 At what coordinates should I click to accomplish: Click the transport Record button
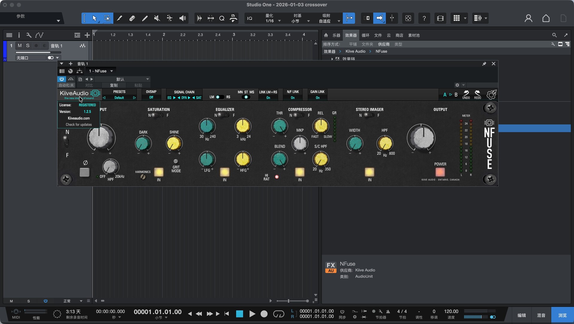click(264, 314)
